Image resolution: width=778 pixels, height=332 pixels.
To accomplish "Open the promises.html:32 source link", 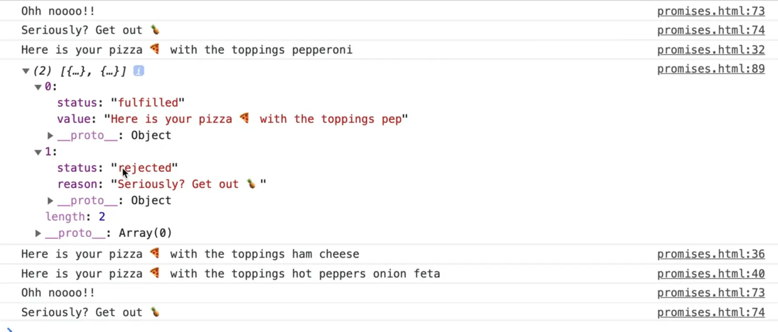I will click(x=711, y=50).
